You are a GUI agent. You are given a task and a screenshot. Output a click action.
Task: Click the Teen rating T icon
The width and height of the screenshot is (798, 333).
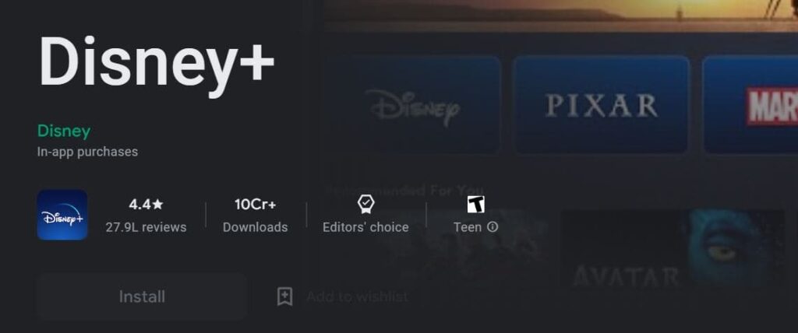(x=476, y=205)
